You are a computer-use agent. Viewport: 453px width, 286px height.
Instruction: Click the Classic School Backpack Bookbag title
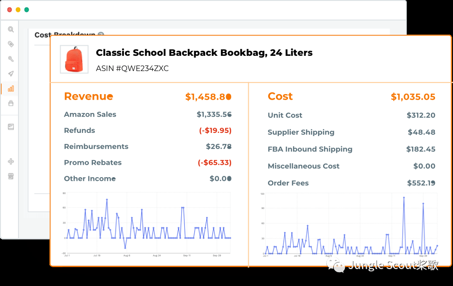pos(204,53)
